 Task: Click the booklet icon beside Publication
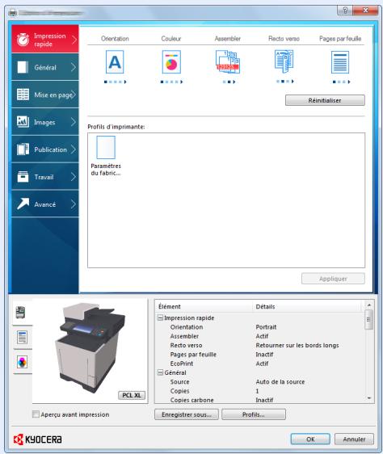[23, 149]
